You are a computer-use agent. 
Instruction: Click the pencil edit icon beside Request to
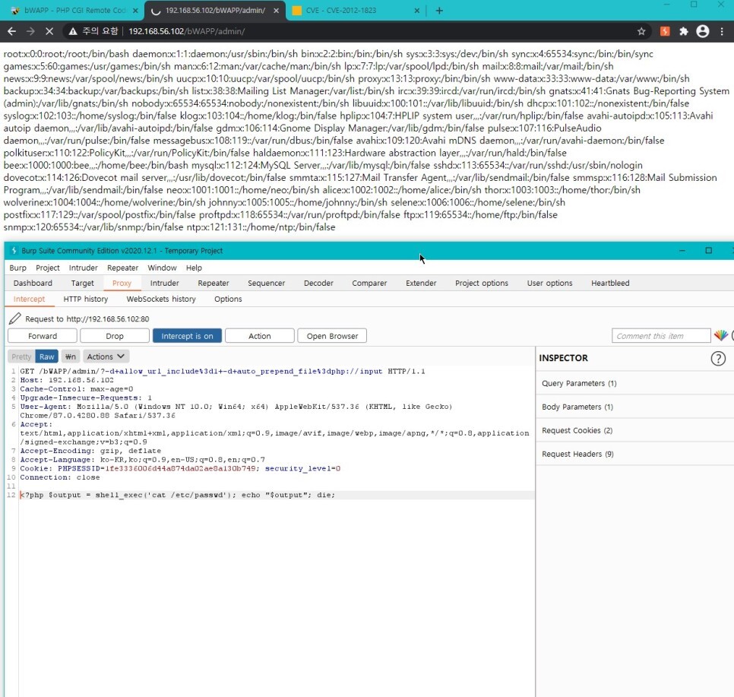click(14, 318)
